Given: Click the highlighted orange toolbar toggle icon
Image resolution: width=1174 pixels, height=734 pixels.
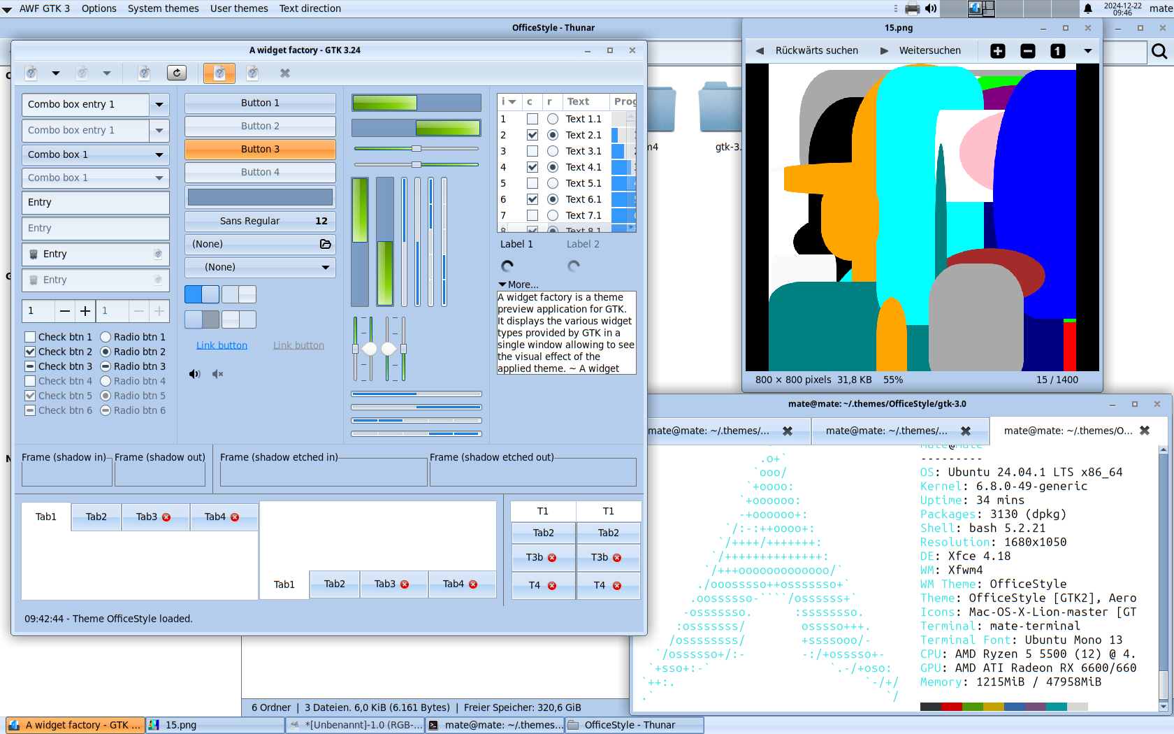Looking at the screenshot, I should pos(219,73).
